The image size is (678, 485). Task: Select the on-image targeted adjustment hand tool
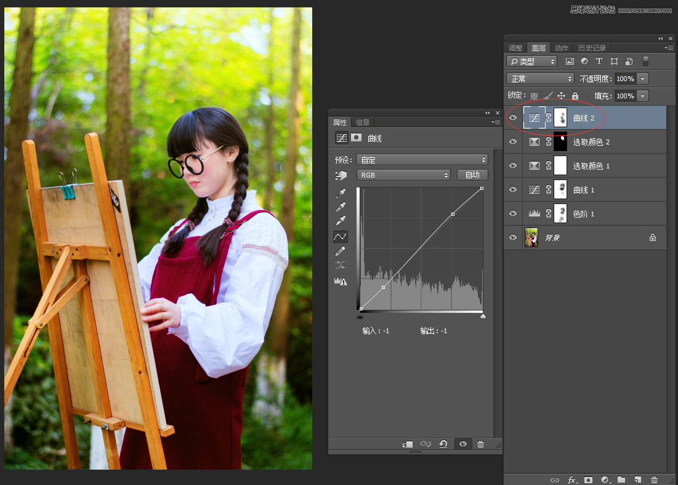point(341,175)
